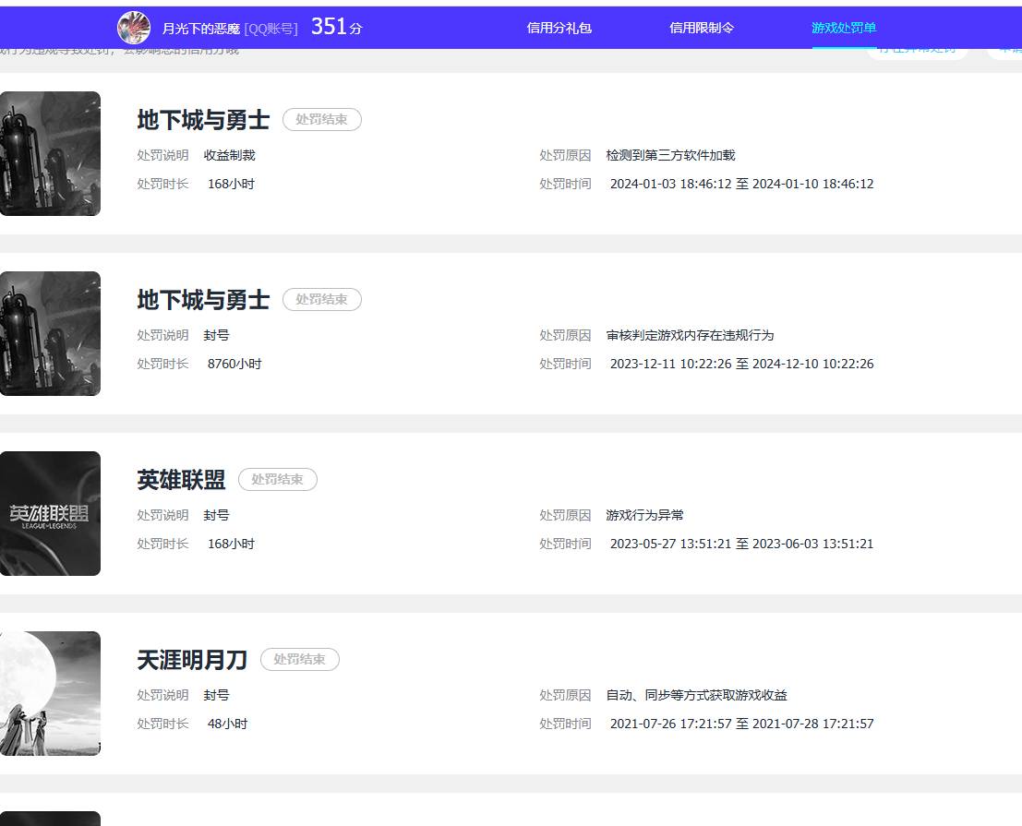Select the 8760小时 duration value
Screen dimensions: 1022x826
tap(234, 364)
